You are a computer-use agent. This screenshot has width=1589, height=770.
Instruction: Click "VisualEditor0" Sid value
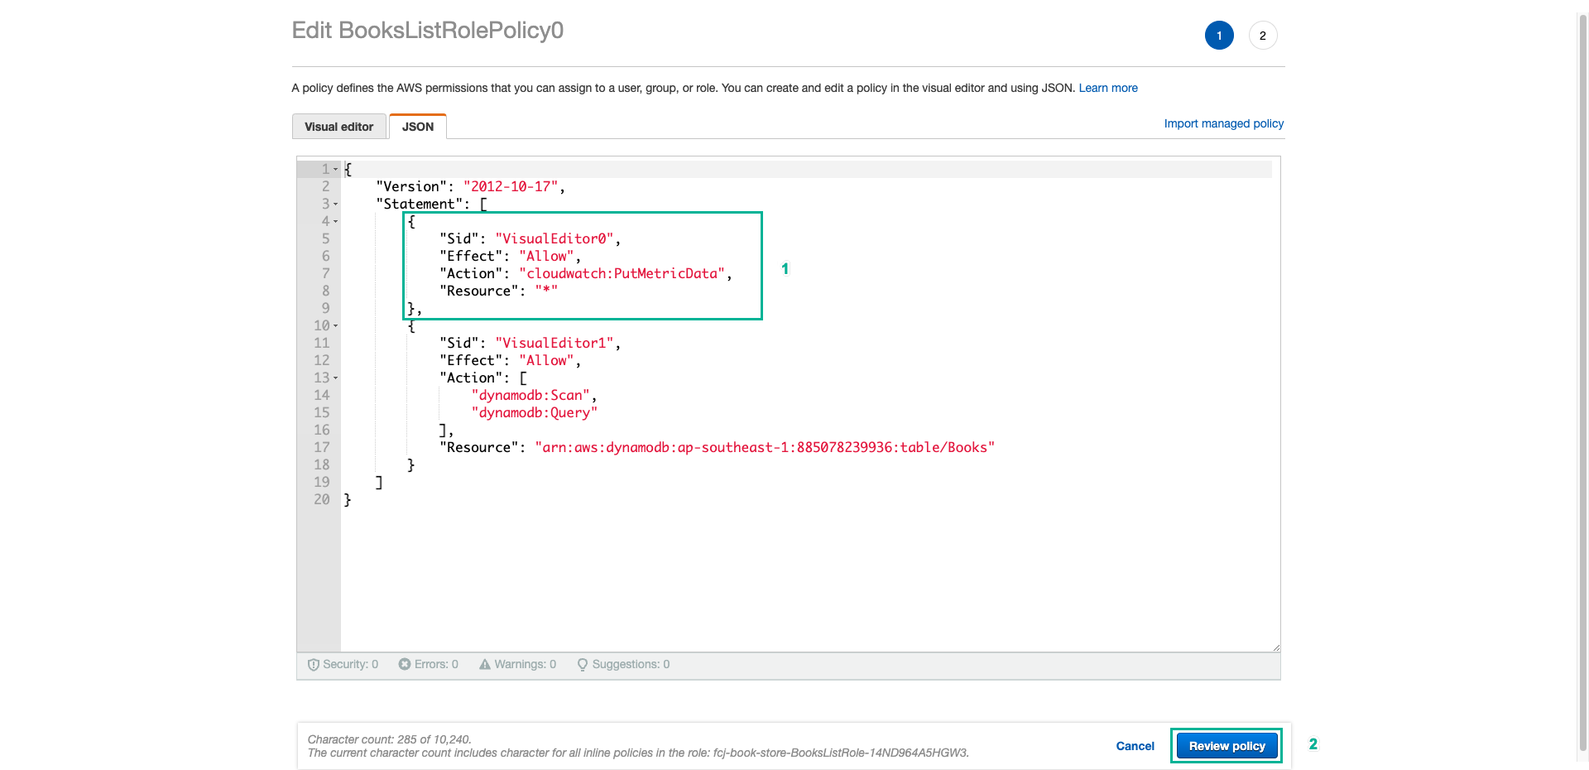click(x=554, y=239)
